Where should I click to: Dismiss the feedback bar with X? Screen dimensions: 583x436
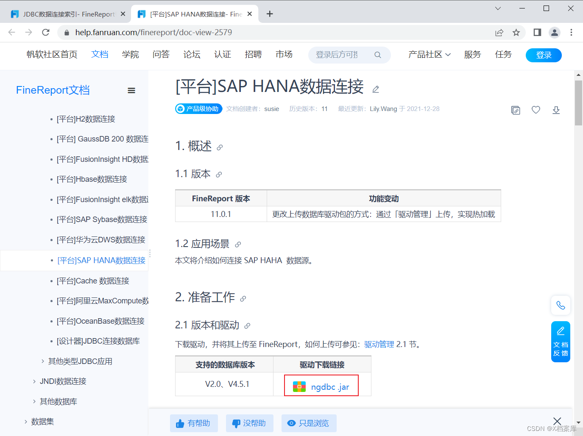coord(557,421)
